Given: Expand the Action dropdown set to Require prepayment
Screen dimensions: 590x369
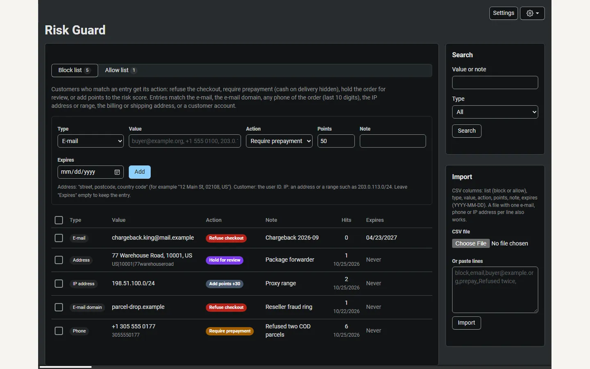Looking at the screenshot, I should pyautogui.click(x=279, y=141).
